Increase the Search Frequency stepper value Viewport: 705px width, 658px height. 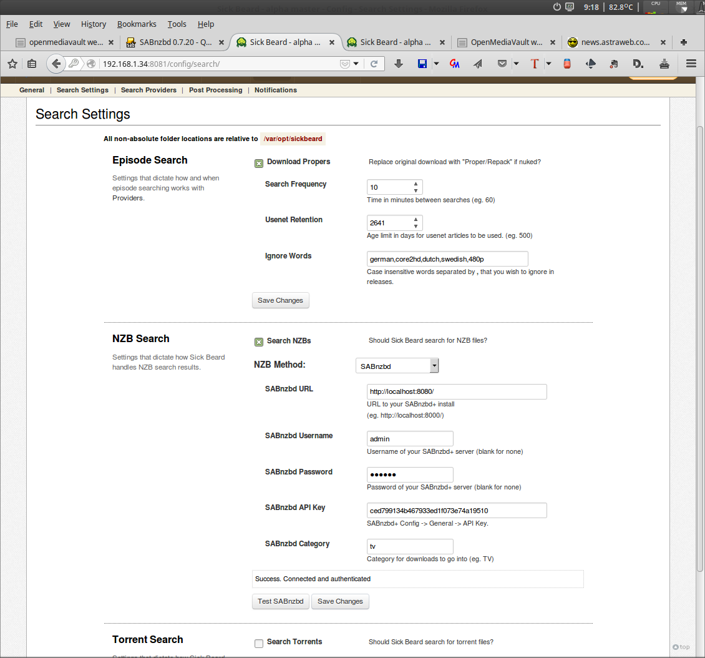416,184
